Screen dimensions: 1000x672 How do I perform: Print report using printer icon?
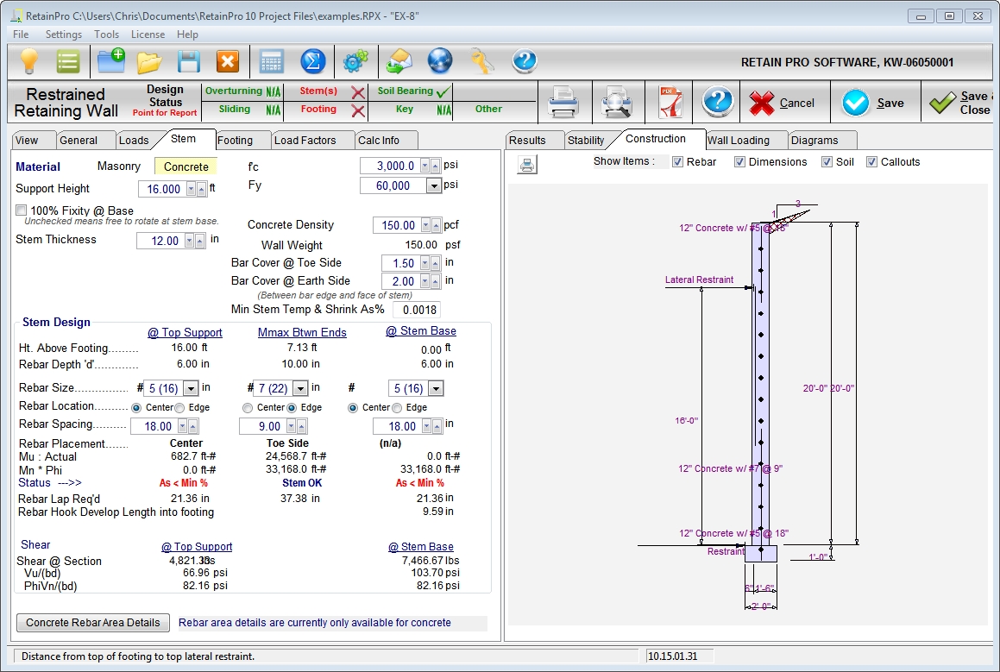pyautogui.click(x=563, y=102)
